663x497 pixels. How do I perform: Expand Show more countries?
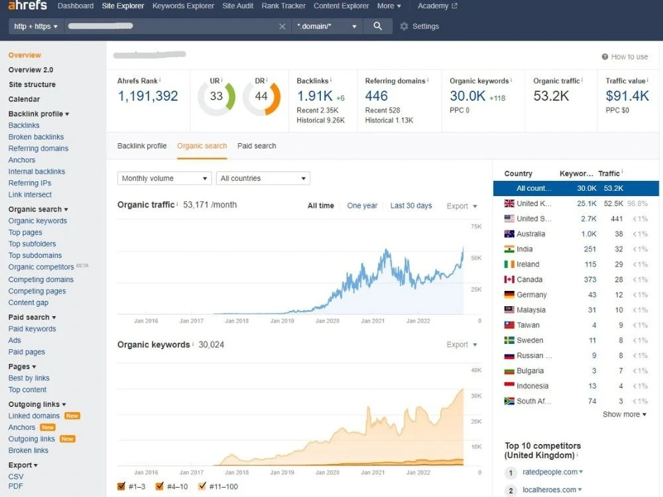pos(625,414)
